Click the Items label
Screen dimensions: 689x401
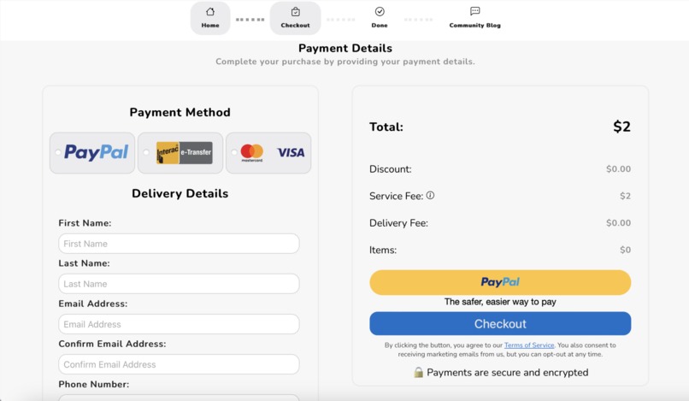(x=383, y=251)
